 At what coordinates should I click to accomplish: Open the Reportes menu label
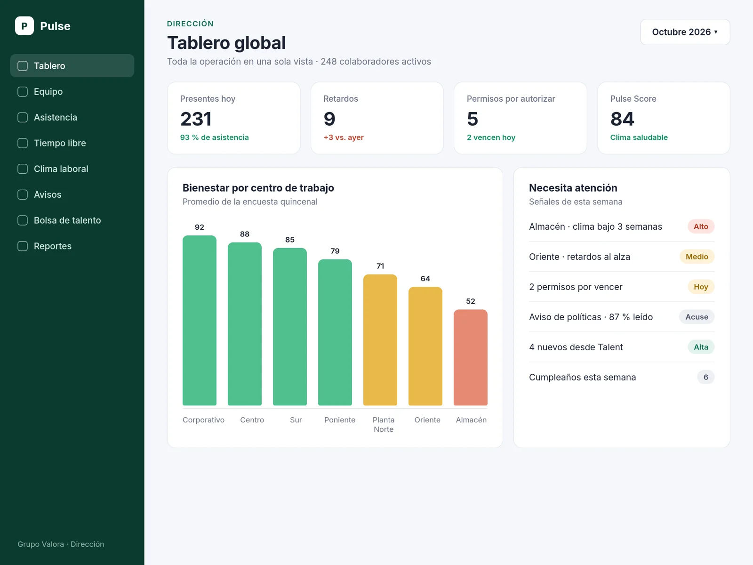53,246
